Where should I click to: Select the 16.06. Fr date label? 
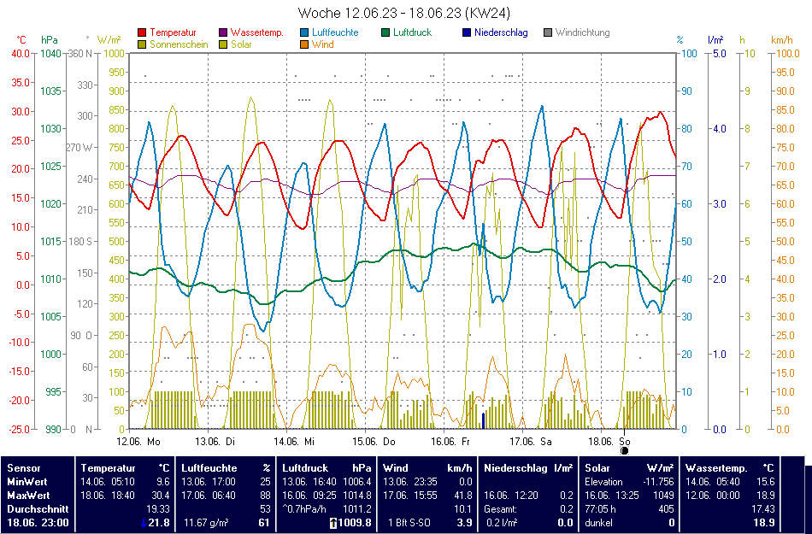click(x=450, y=442)
